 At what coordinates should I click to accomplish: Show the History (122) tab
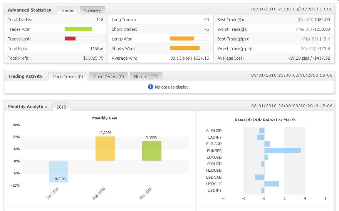tap(146, 77)
